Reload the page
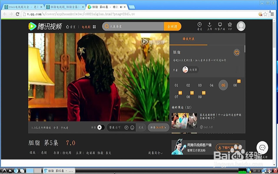This screenshot has width=278, height=174. point(17,14)
